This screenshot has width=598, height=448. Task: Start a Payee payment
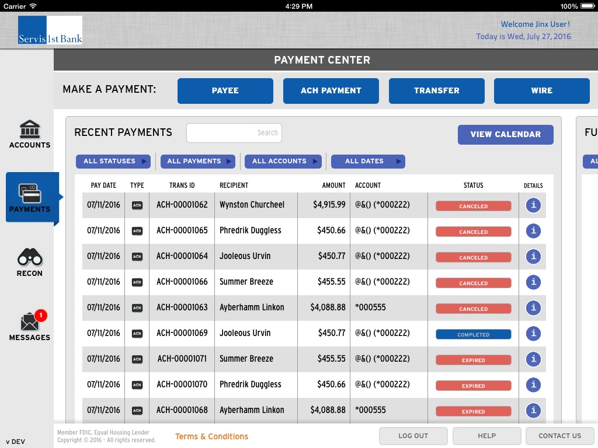(225, 90)
